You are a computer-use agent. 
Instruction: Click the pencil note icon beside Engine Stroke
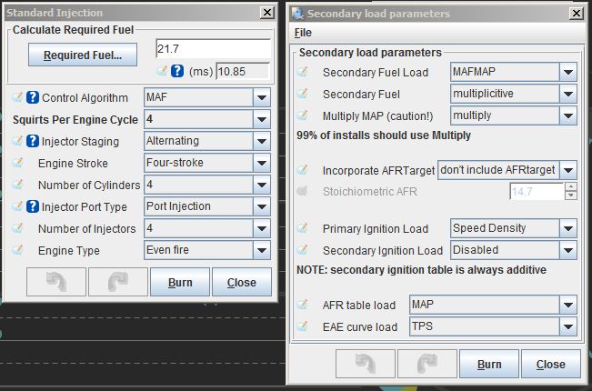pyautogui.click(x=19, y=163)
